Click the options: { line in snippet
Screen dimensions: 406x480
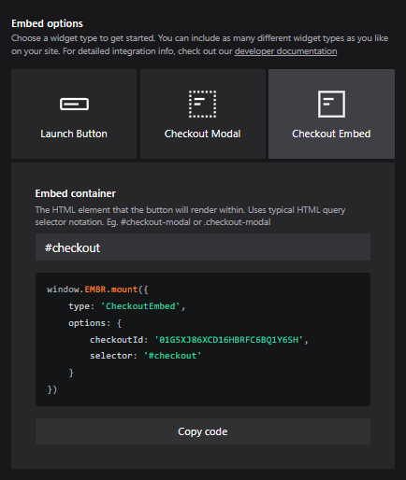tap(95, 323)
